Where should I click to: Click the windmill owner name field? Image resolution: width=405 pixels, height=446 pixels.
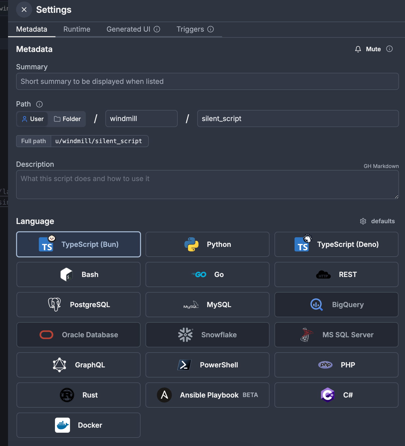(142, 119)
